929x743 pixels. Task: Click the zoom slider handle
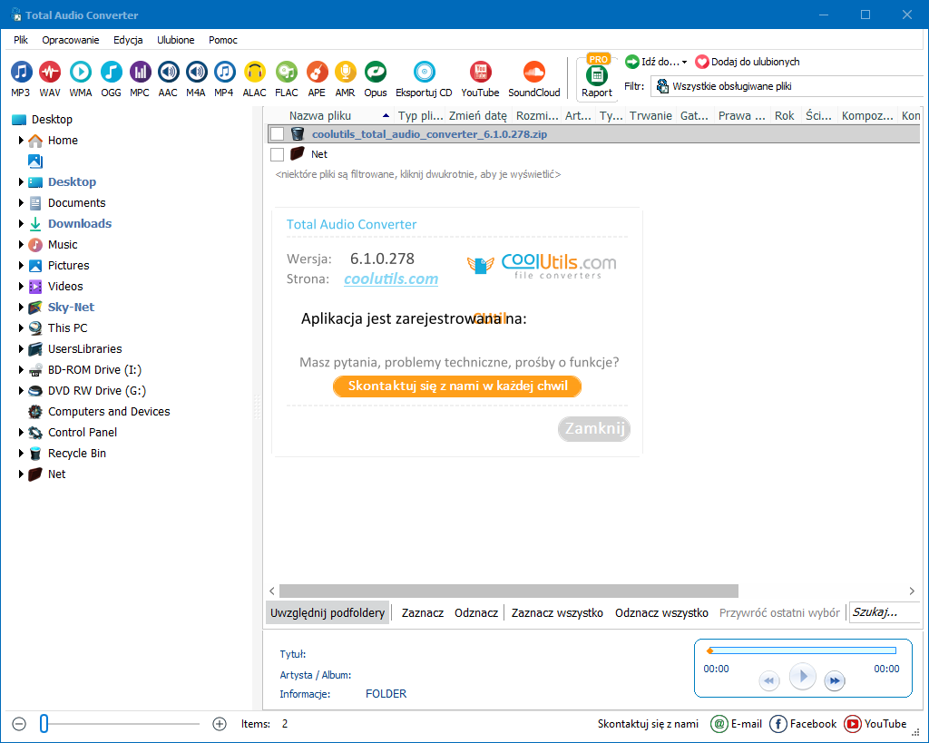coord(44,723)
